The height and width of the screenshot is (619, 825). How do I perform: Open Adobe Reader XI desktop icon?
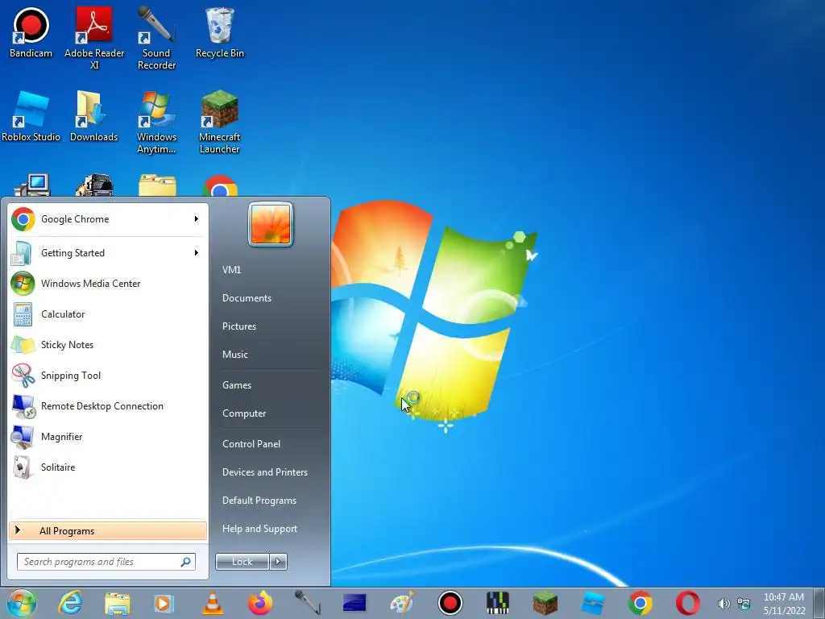(x=94, y=38)
